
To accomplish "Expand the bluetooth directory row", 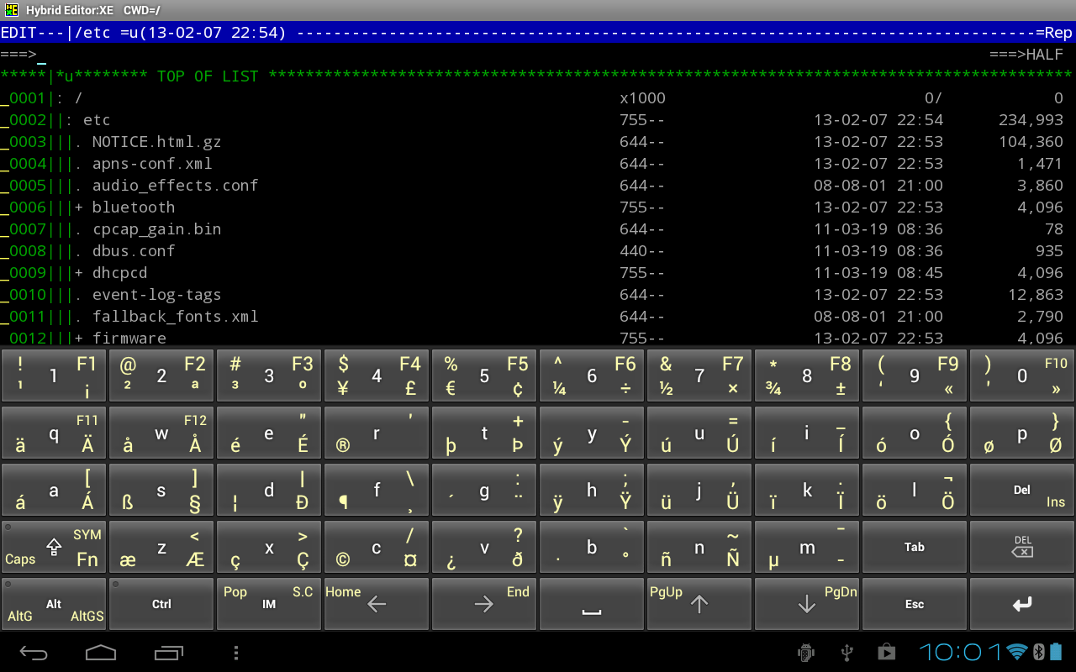I will coord(538,207).
